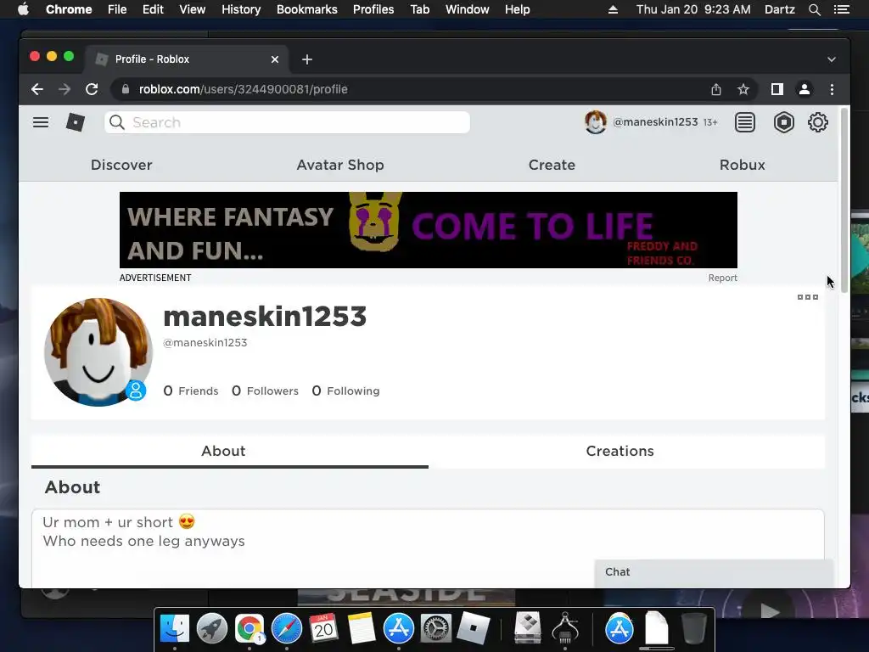The image size is (869, 652).
Task: Click the blue avatar status badge
Action: tap(136, 391)
